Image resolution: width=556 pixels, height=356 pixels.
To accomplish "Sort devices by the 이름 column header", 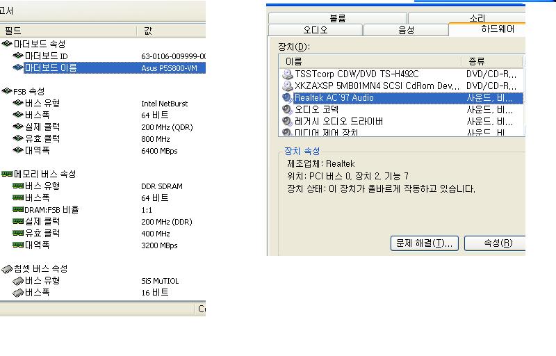I will point(370,61).
